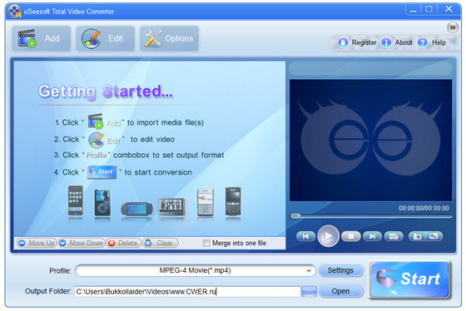Click the Add icon in step 1
The height and width of the screenshot is (311, 466).
click(95, 121)
